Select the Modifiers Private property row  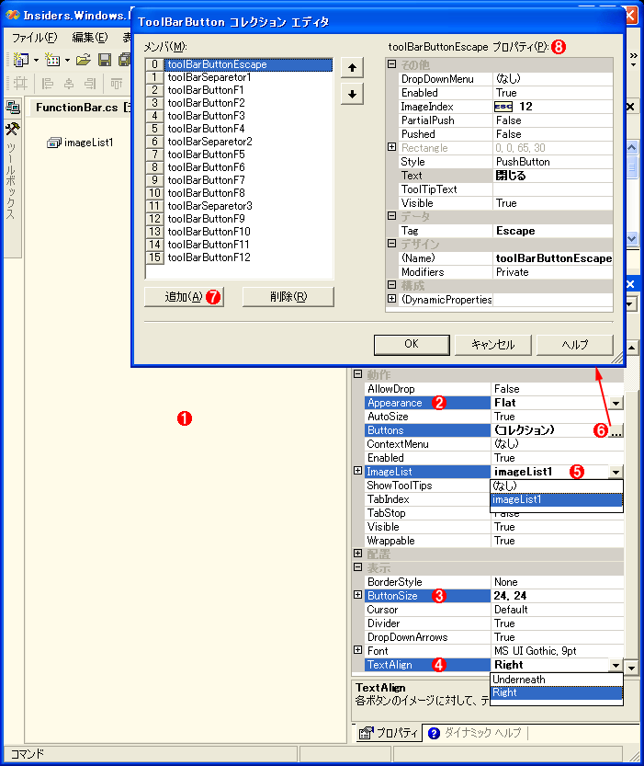[505, 272]
